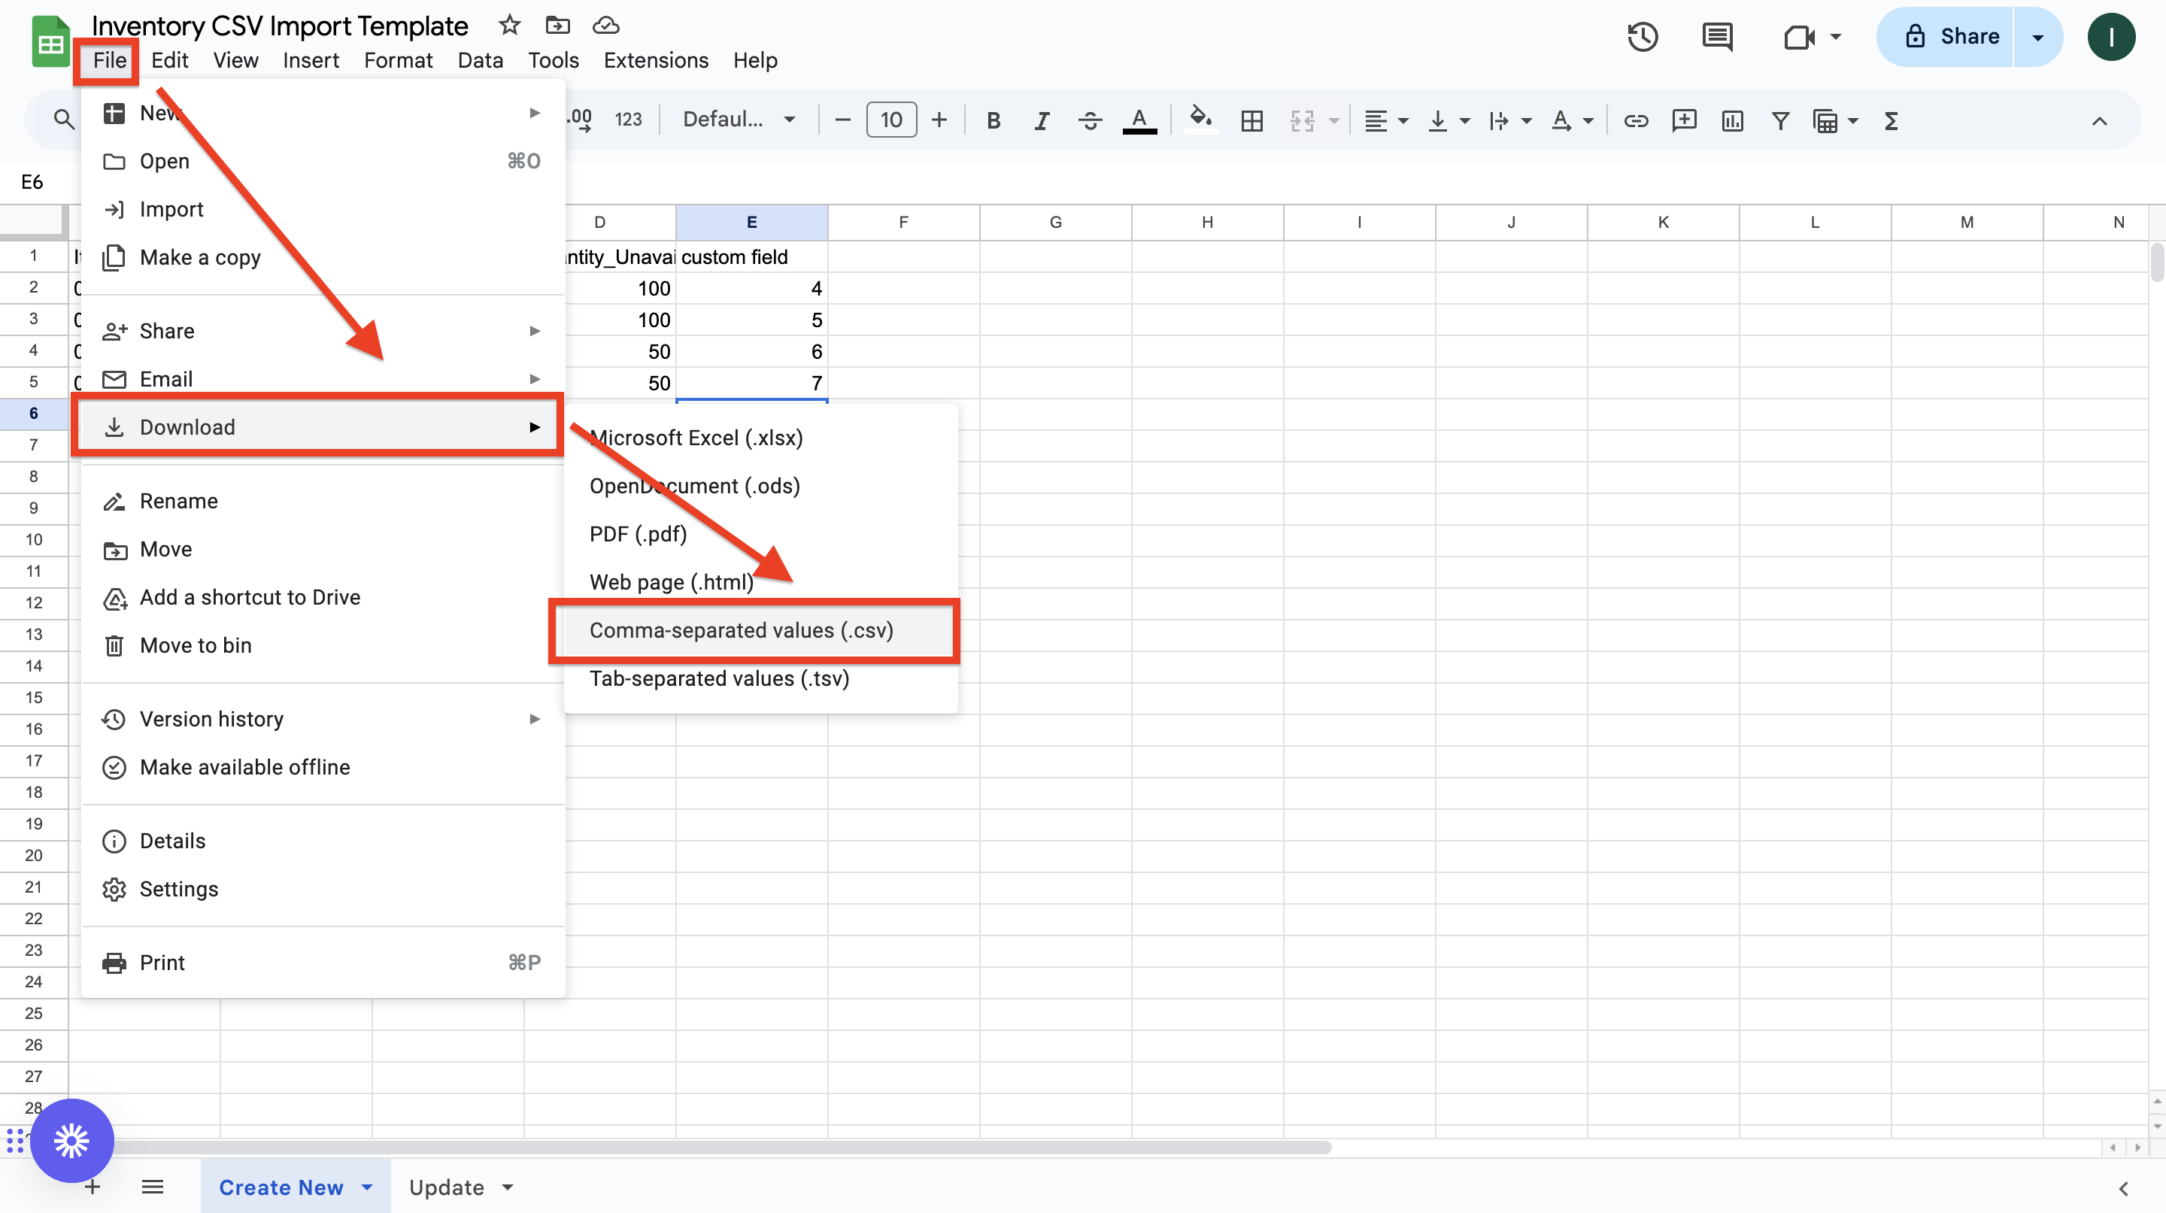
Task: Toggle strikethrough formatting
Action: coord(1090,121)
